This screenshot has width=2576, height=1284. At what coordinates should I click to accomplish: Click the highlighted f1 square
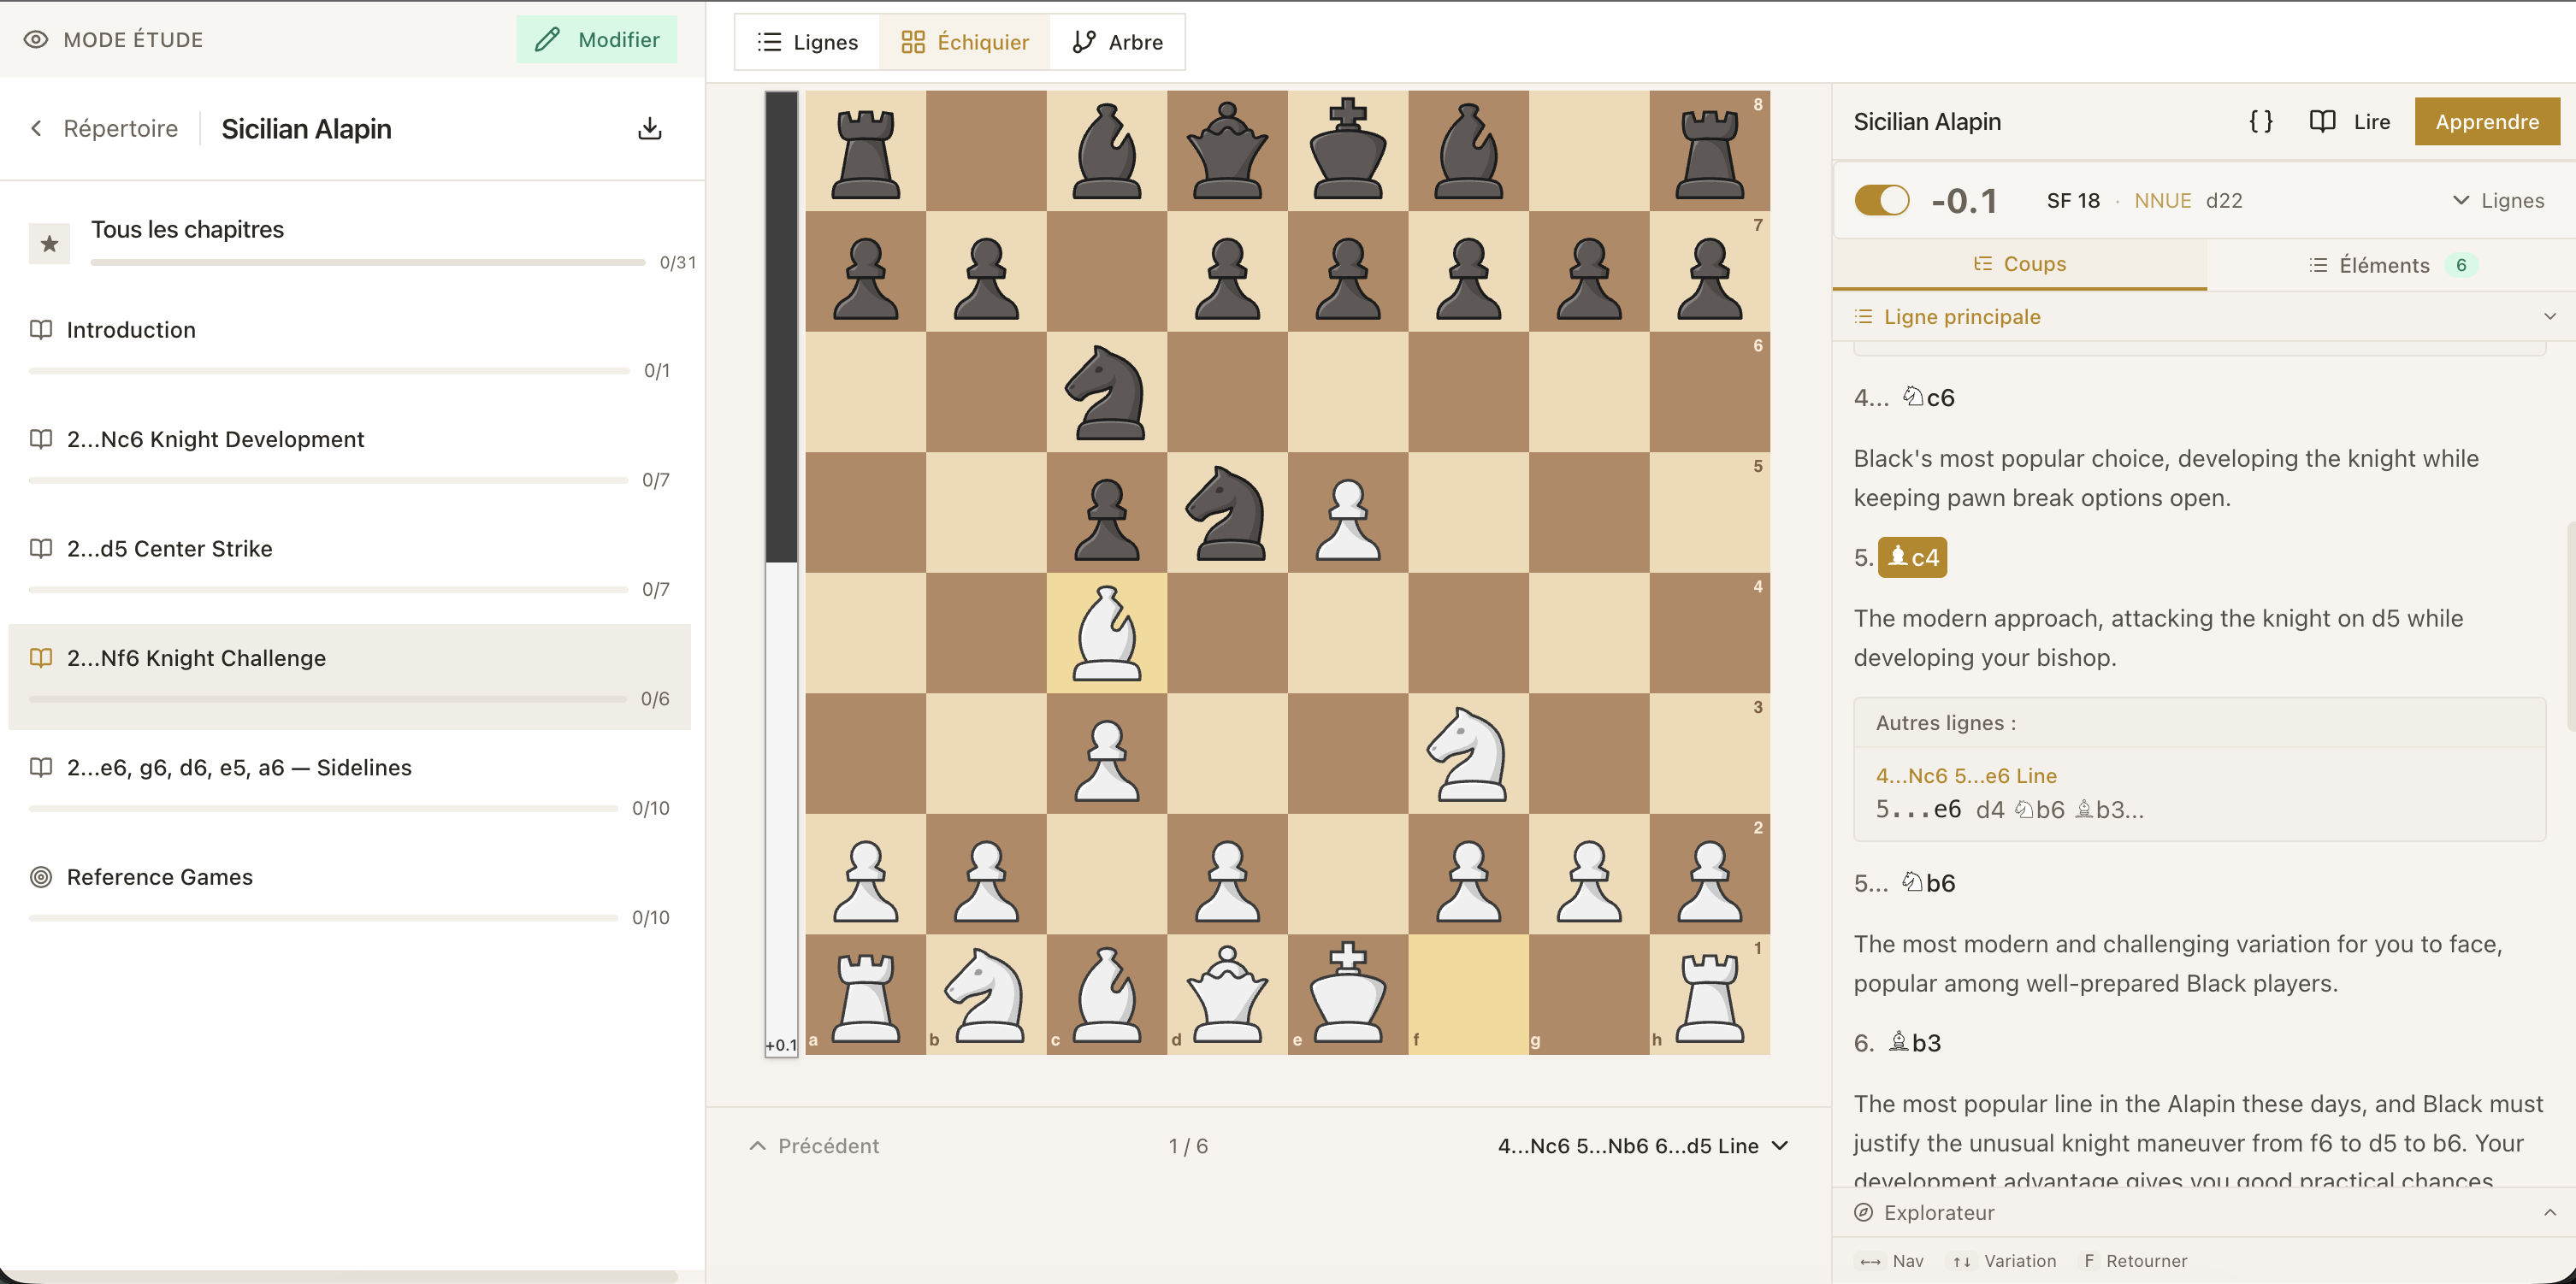pyautogui.click(x=1467, y=994)
